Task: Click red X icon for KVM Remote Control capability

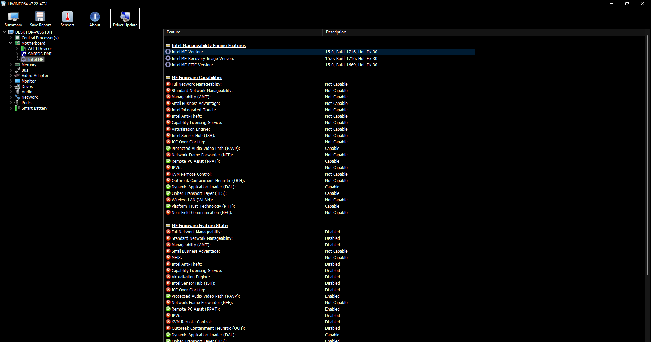Action: [168, 174]
